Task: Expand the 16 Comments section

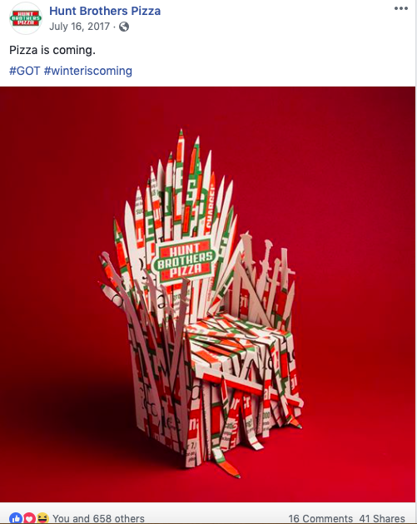Action: [320, 518]
